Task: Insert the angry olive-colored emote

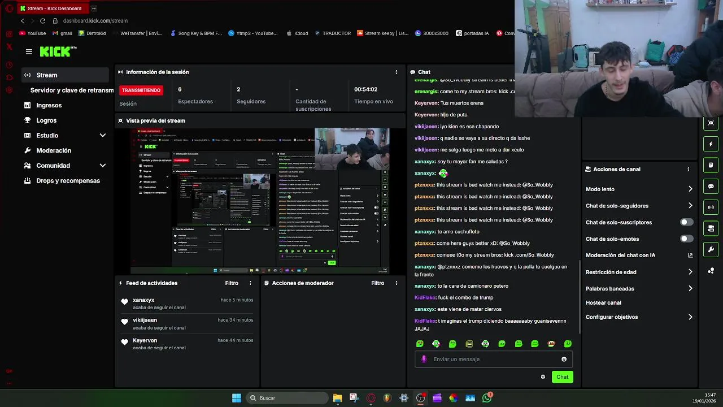Action: (x=469, y=344)
